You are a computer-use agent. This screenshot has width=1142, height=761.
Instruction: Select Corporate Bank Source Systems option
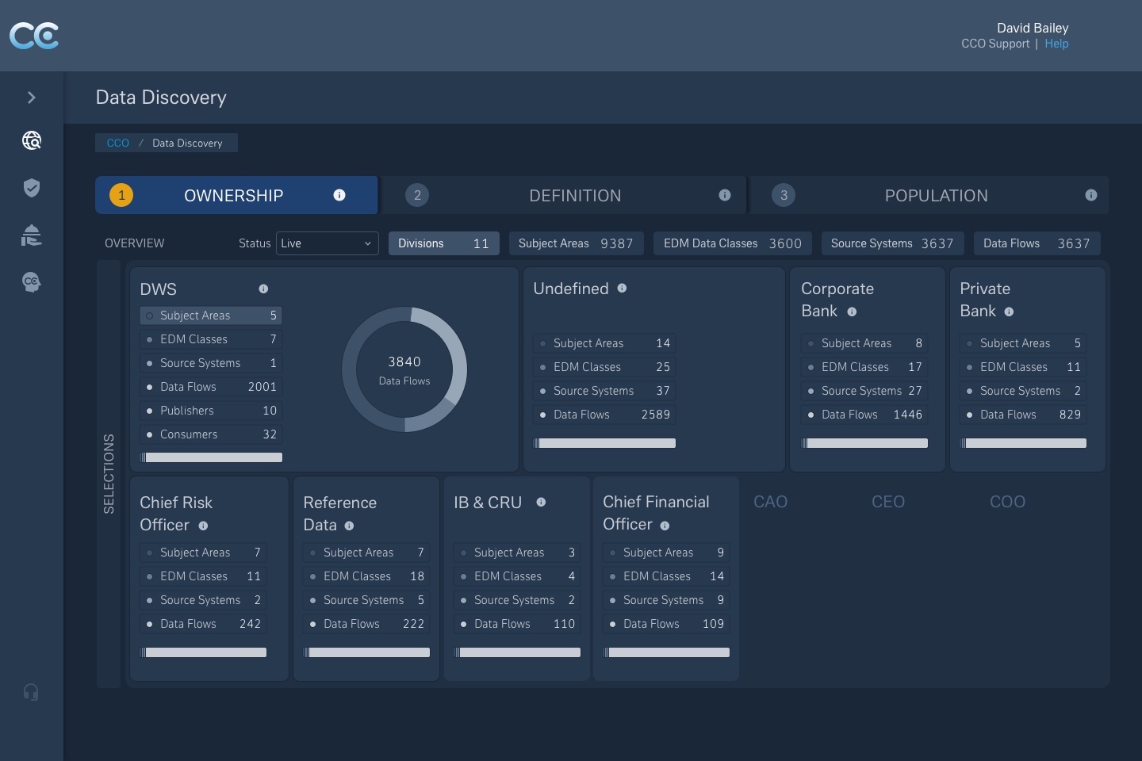tap(811, 391)
